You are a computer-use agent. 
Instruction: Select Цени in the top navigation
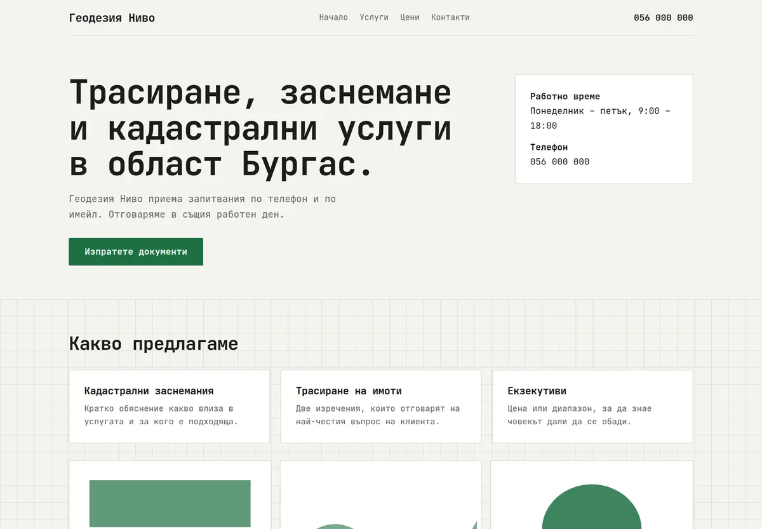[410, 17]
